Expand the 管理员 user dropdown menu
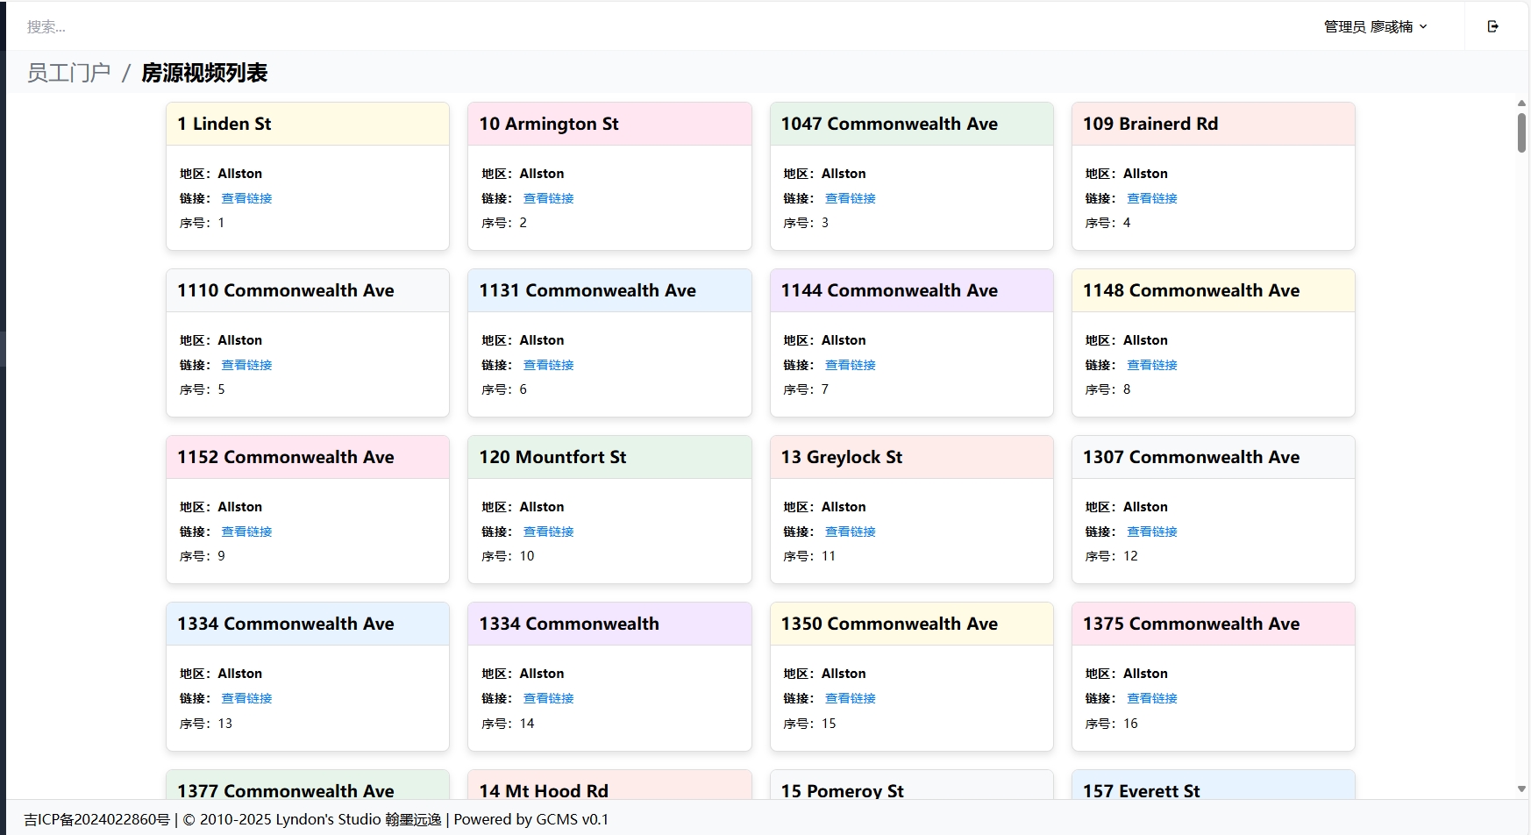This screenshot has width=1531, height=835. pyautogui.click(x=1375, y=26)
